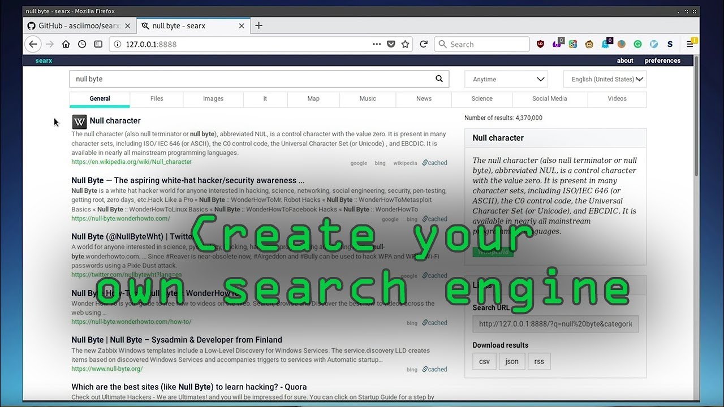The height and width of the screenshot is (407, 724).
Task: Bookmark this page with the star icon
Action: (x=405, y=44)
